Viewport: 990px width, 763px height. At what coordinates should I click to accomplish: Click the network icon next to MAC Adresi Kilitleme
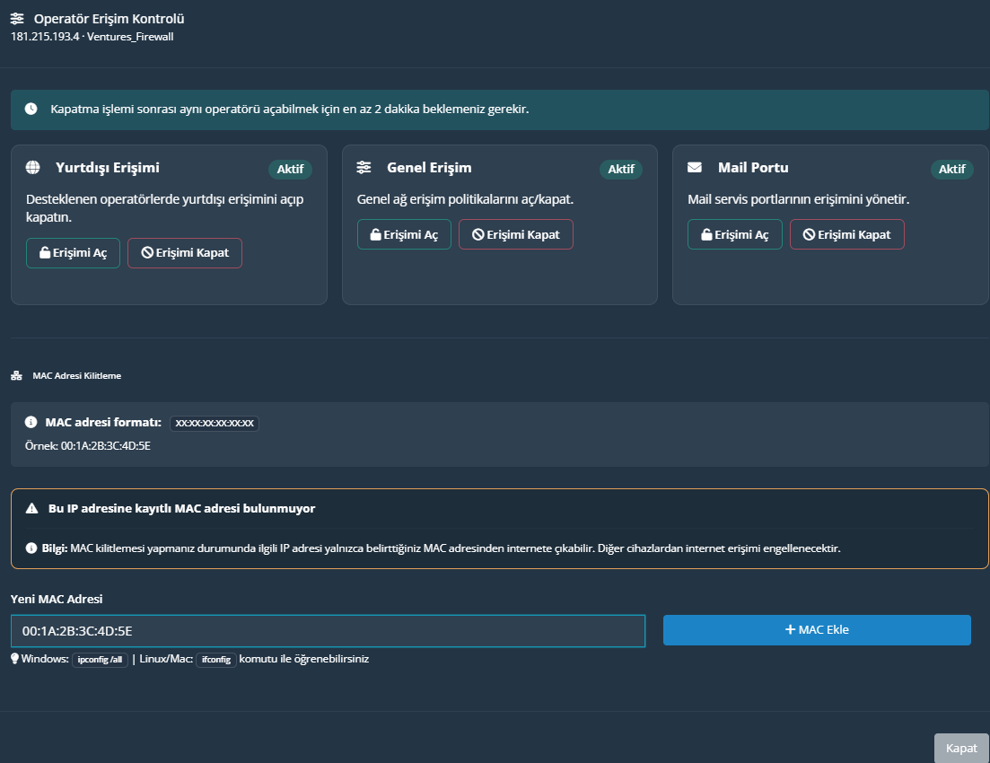pyautogui.click(x=16, y=376)
